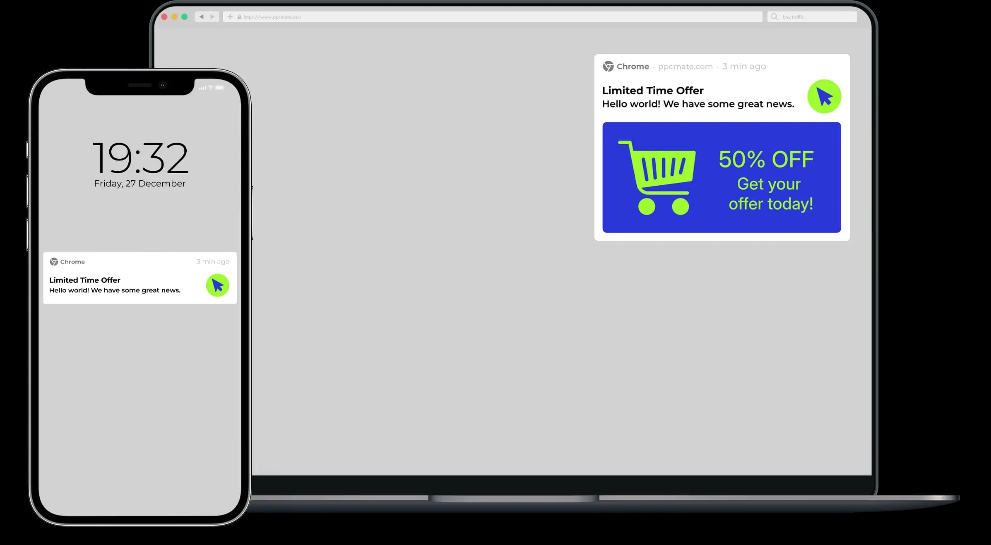Click the 'Limited Time Offer' notification title
The height and width of the screenshot is (545, 991).
tap(652, 90)
